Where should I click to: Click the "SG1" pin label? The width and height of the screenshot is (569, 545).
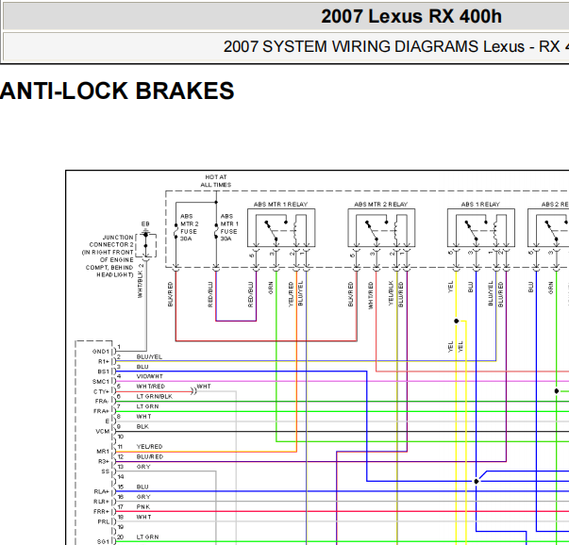pyautogui.click(x=103, y=542)
